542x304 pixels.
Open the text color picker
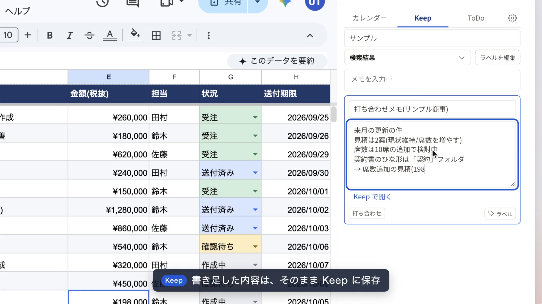(x=110, y=35)
